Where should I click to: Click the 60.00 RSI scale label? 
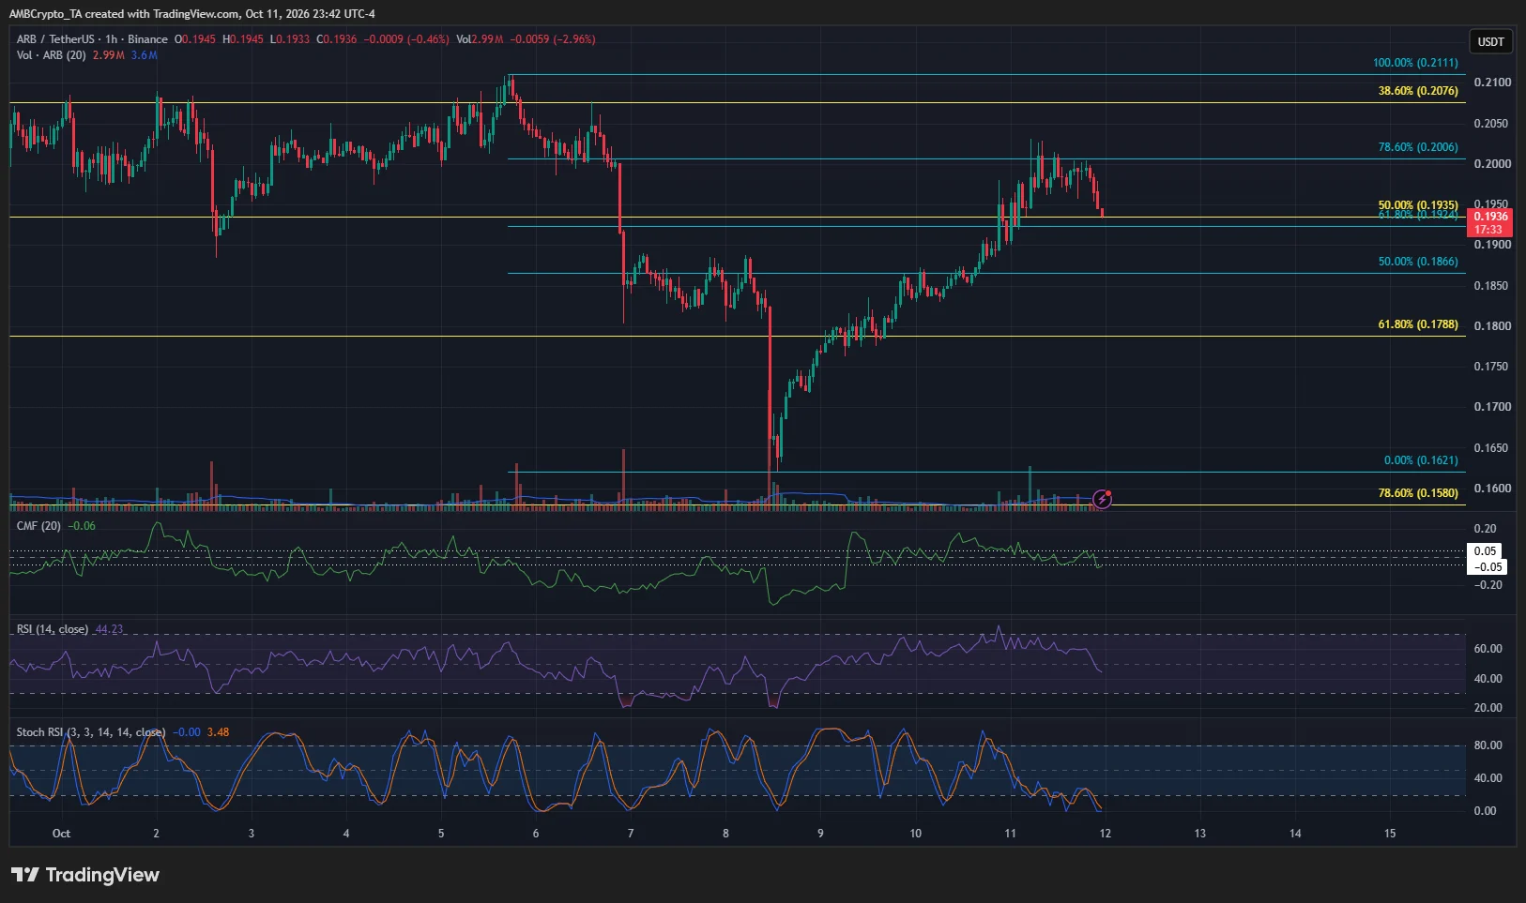tap(1488, 649)
